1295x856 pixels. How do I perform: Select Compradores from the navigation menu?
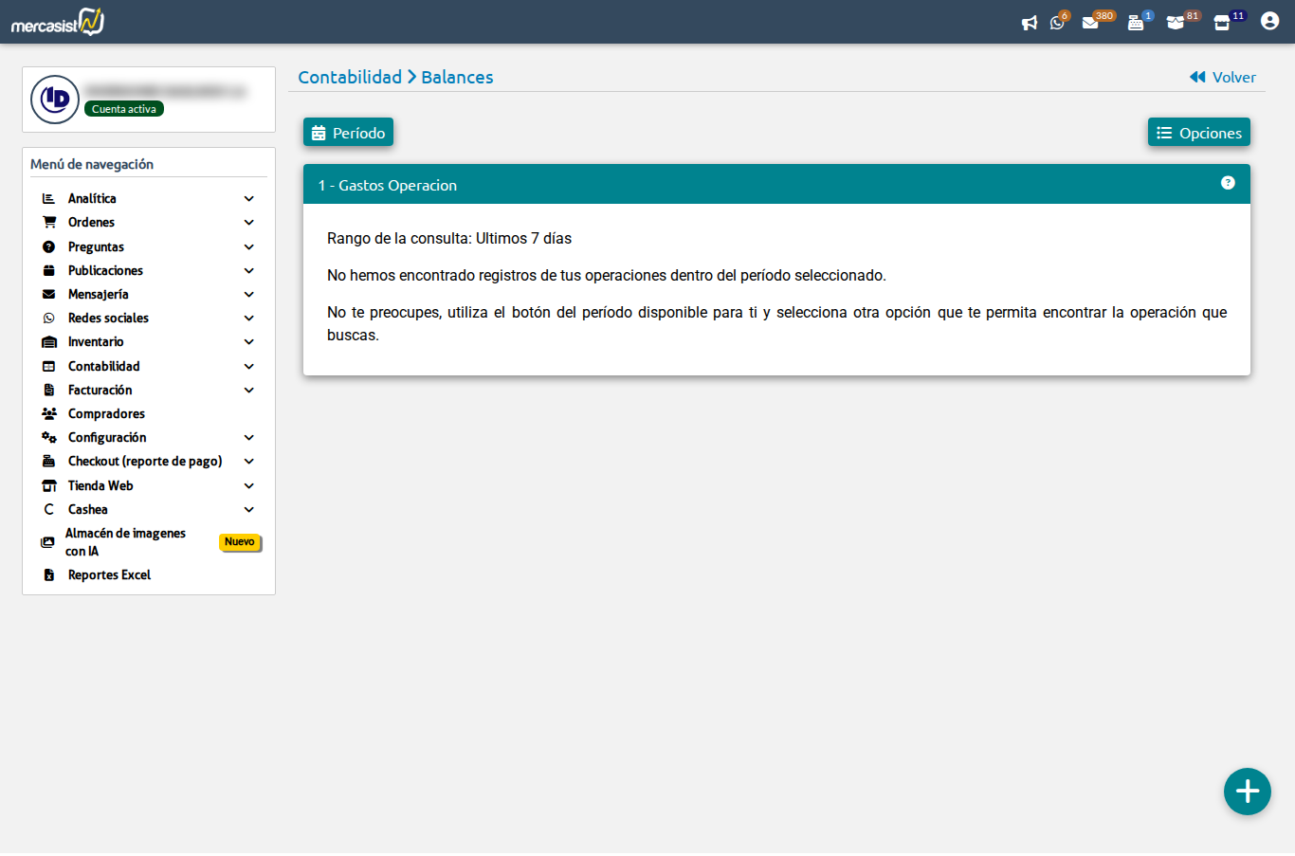pos(105,413)
